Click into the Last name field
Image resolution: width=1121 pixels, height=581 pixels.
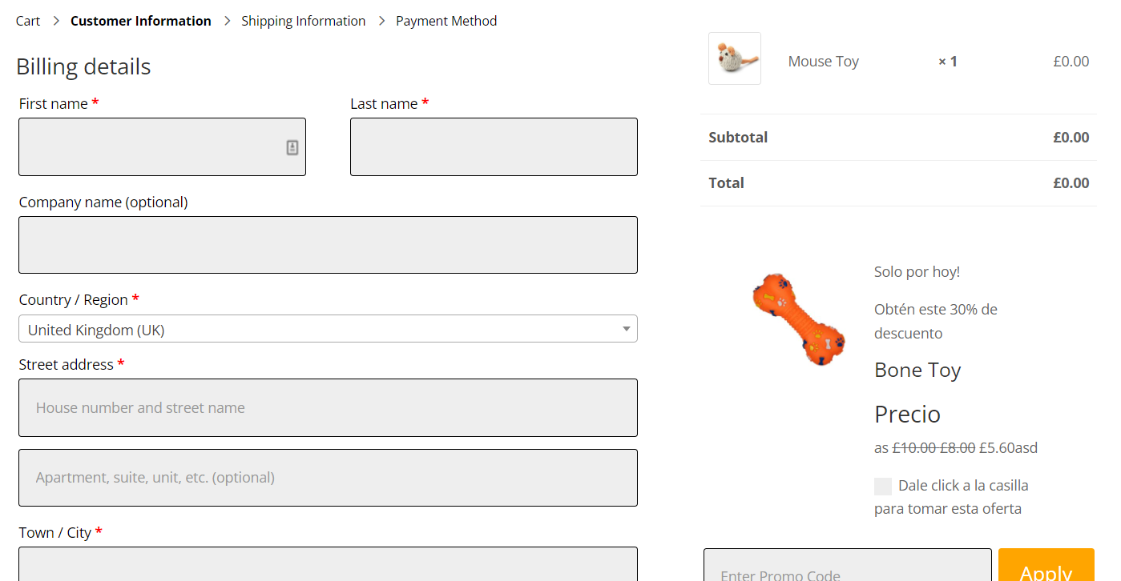pyautogui.click(x=494, y=147)
